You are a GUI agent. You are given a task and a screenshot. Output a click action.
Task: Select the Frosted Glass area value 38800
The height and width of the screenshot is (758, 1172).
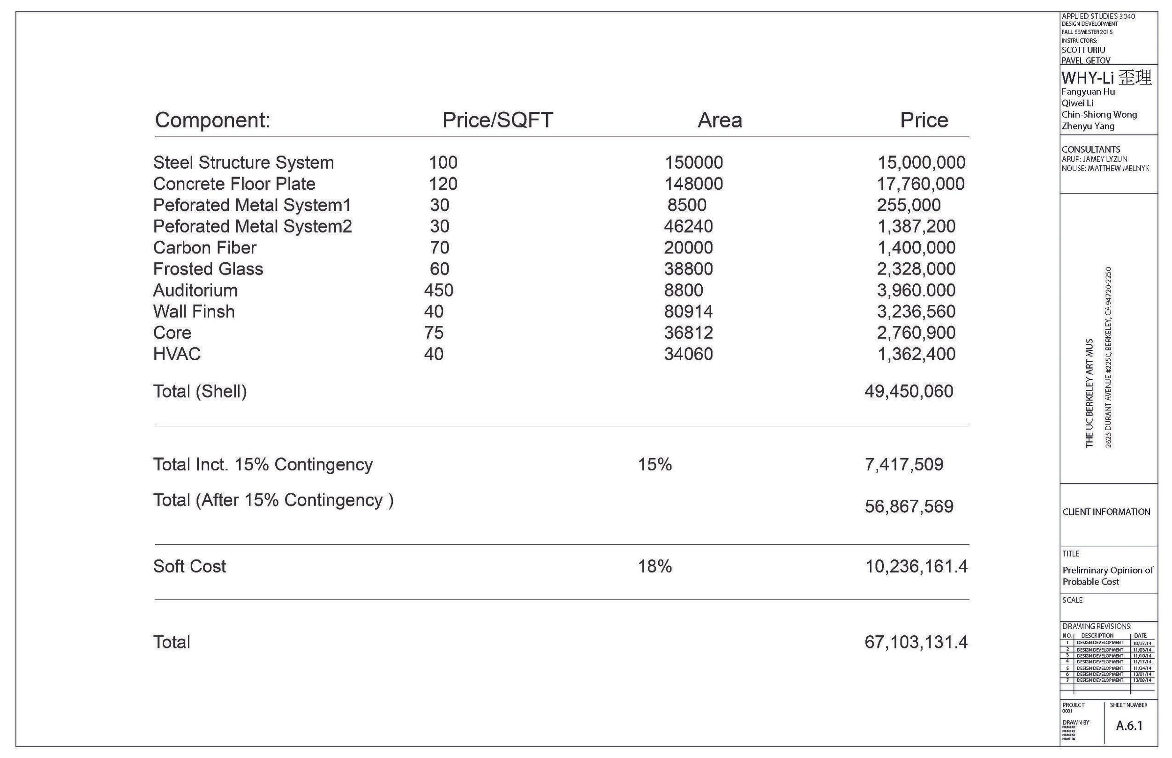tap(688, 269)
